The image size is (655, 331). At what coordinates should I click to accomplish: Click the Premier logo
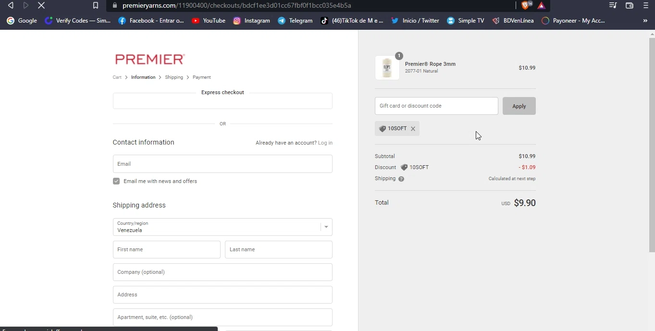(150, 59)
